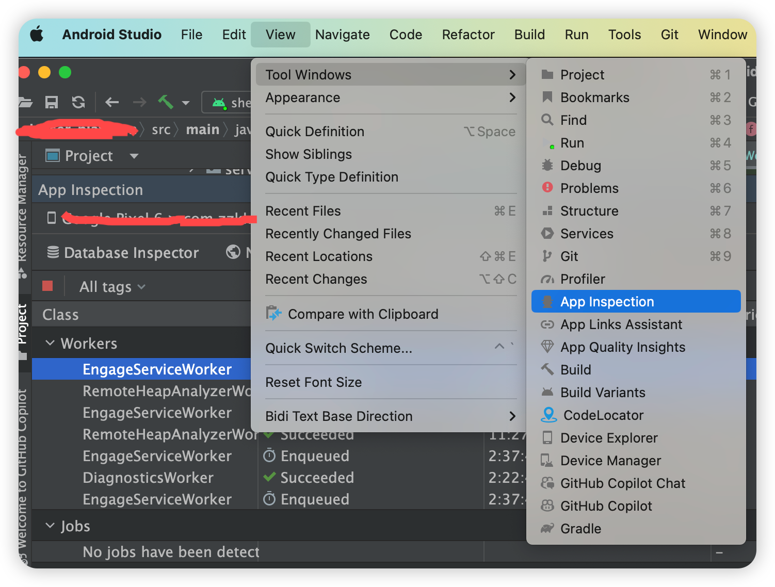Screen dimensions: 775x587
Task: Click the Class column header
Action: (x=60, y=315)
